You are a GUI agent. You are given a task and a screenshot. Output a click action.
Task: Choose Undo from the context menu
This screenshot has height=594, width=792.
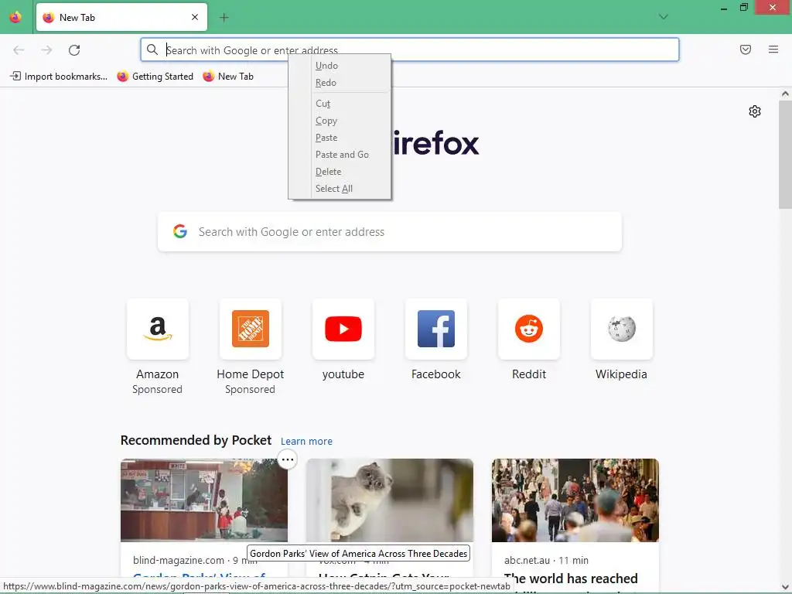pyautogui.click(x=340, y=66)
